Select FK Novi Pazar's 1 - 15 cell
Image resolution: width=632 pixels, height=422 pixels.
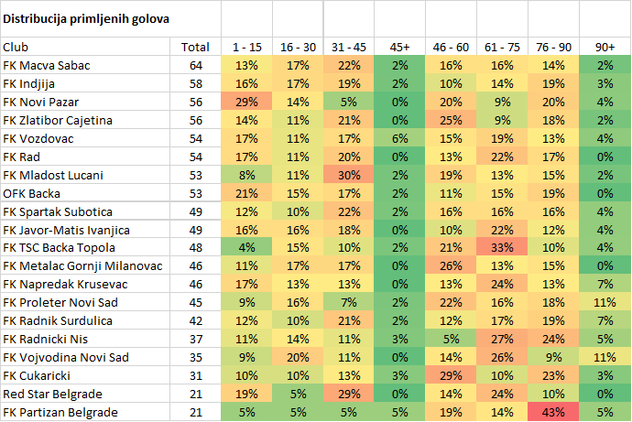[x=246, y=102]
